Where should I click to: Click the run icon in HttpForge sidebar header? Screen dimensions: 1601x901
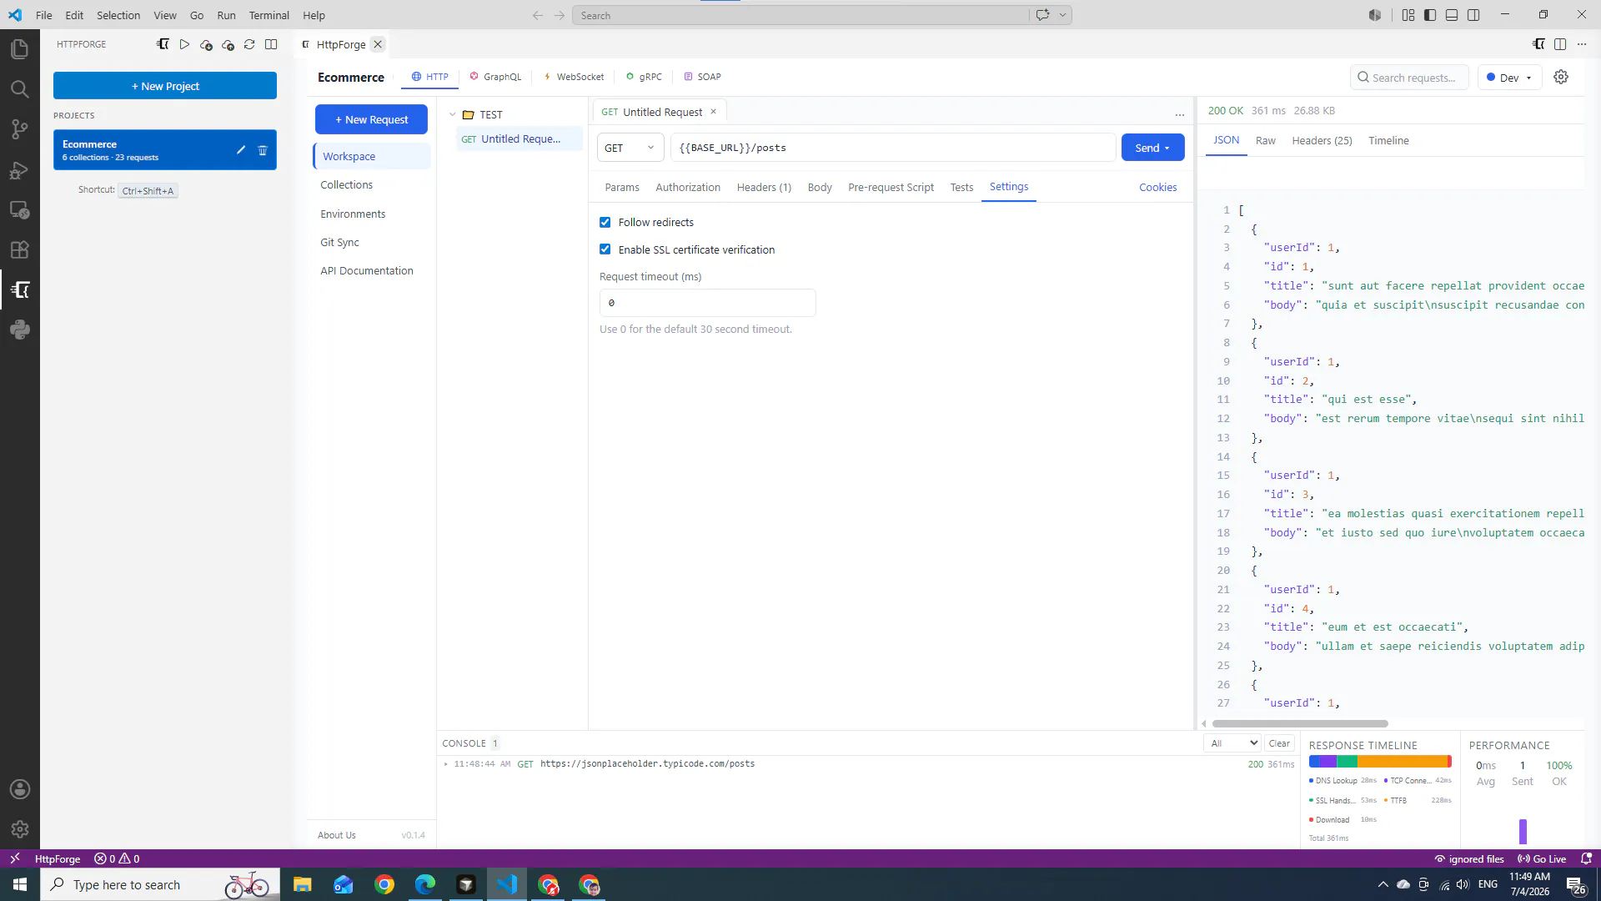[184, 44]
